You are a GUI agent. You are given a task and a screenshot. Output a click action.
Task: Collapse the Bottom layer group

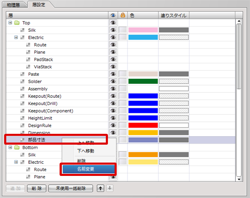(10, 148)
